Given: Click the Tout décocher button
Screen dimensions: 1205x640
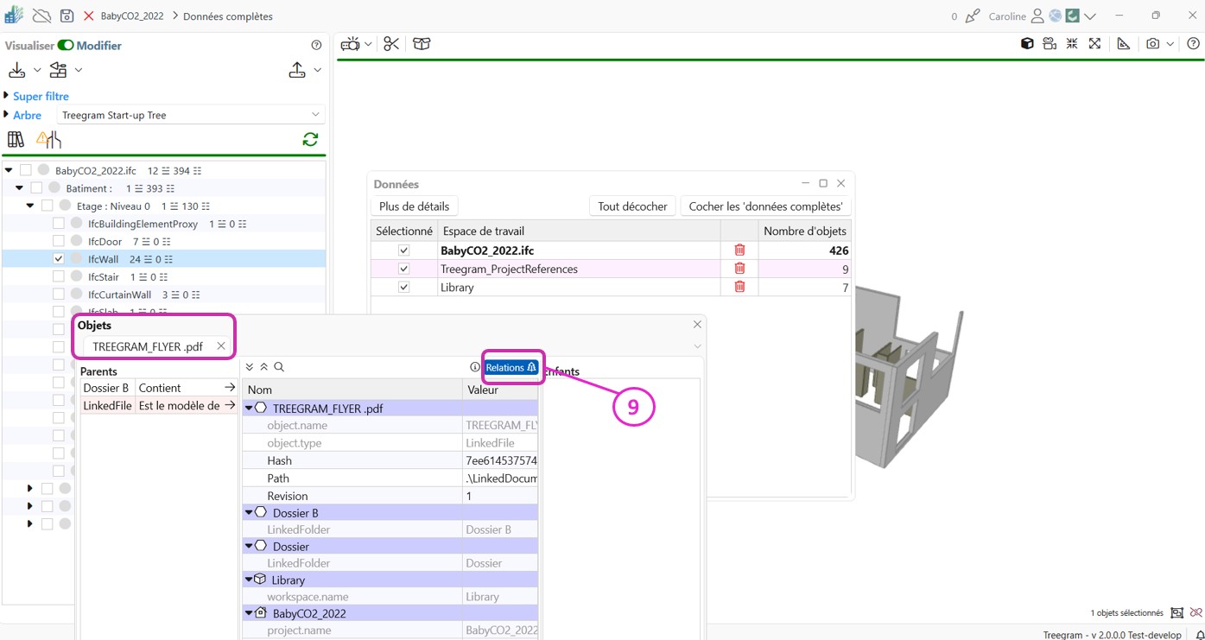Looking at the screenshot, I should coord(632,206).
